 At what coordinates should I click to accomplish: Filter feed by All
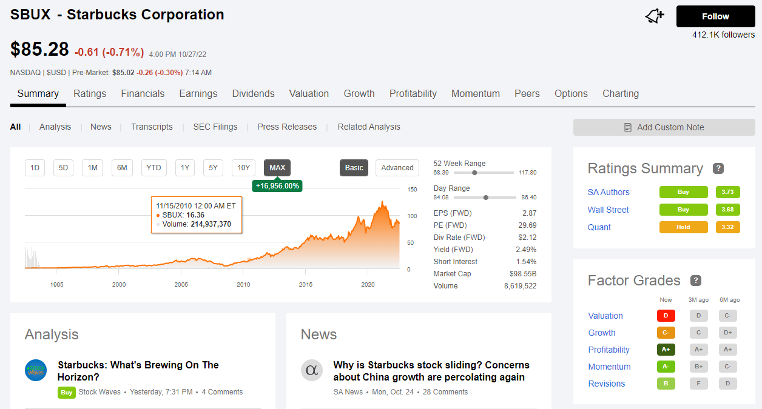tap(15, 127)
